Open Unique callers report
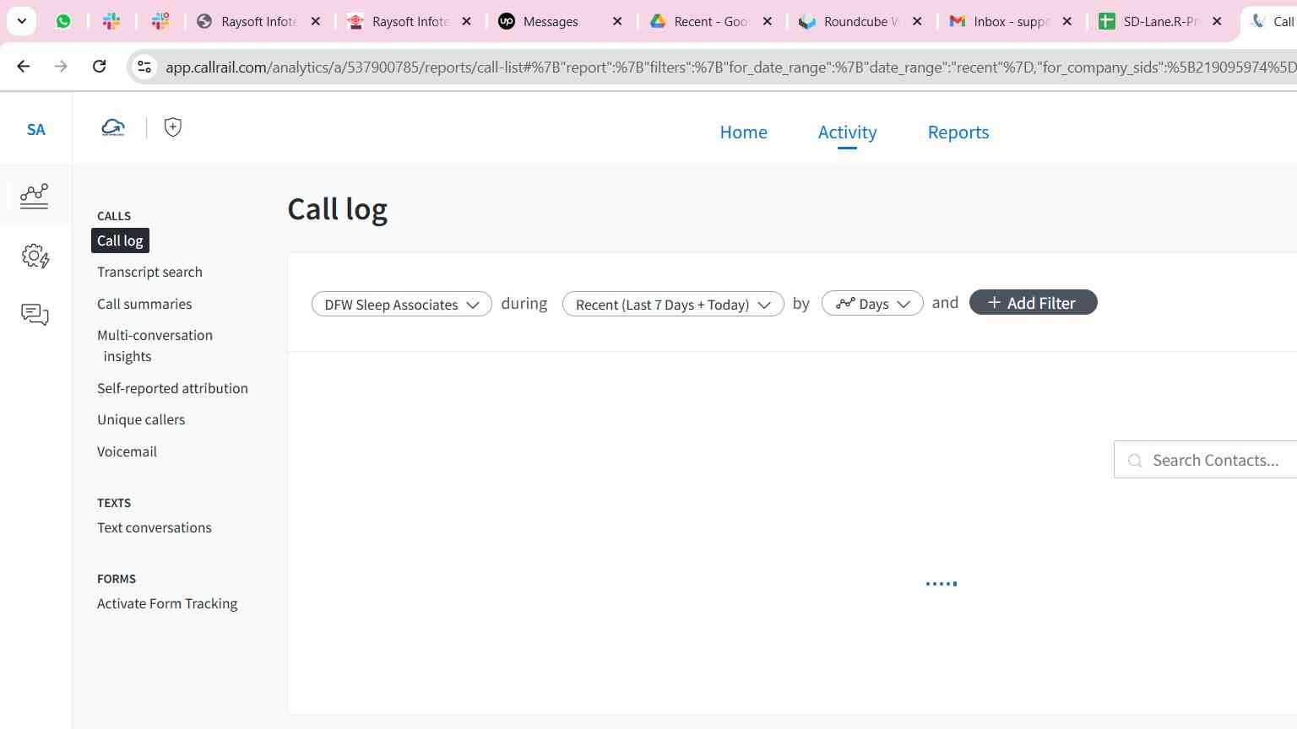 pyautogui.click(x=141, y=419)
